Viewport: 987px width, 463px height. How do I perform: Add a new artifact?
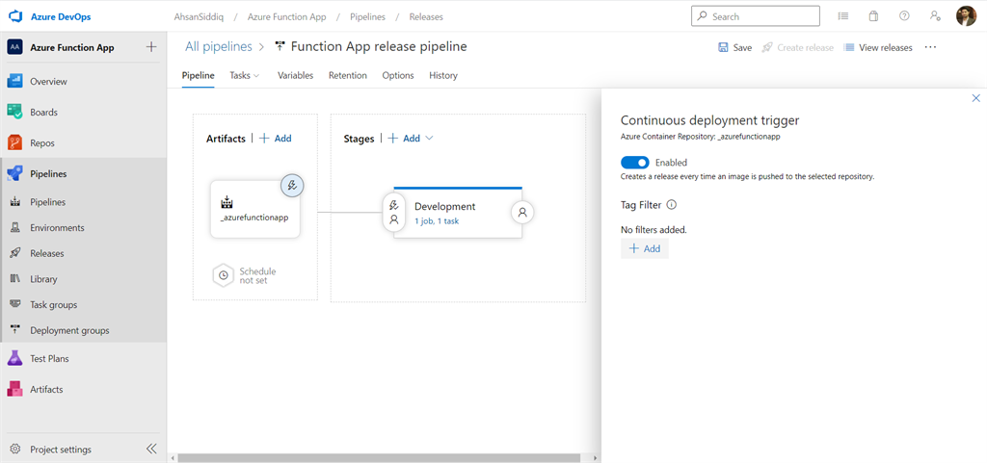point(276,139)
